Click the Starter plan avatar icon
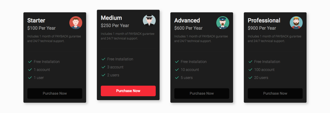 [x=76, y=23]
